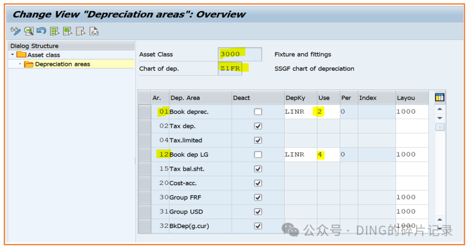The height and width of the screenshot is (249, 468).
Task: Click Layout 1000 field in Book dep LG row
Action: coord(412,154)
